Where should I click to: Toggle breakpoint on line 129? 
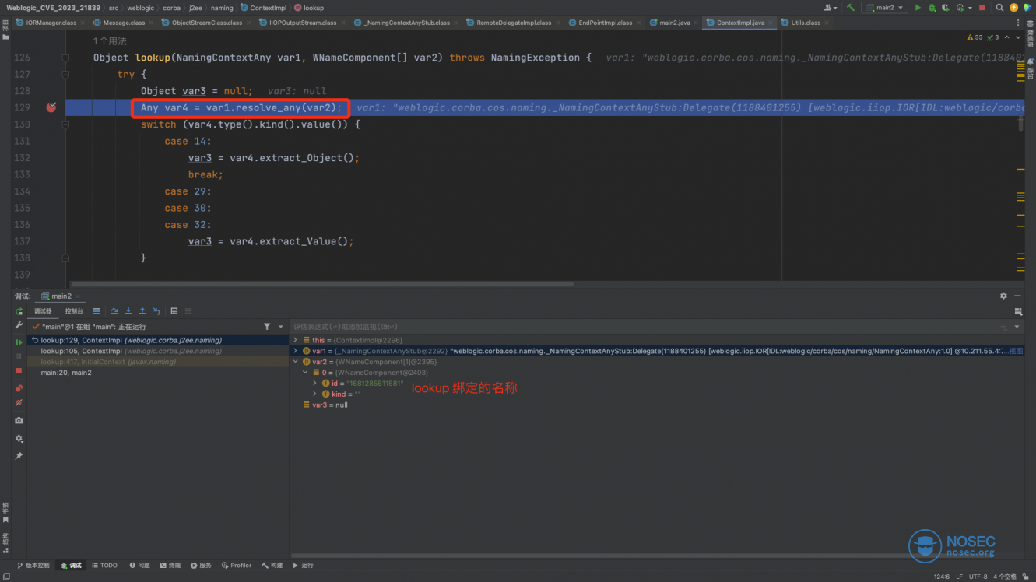(51, 107)
